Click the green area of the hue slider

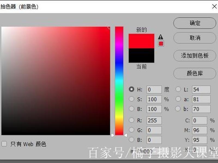tap(119, 99)
